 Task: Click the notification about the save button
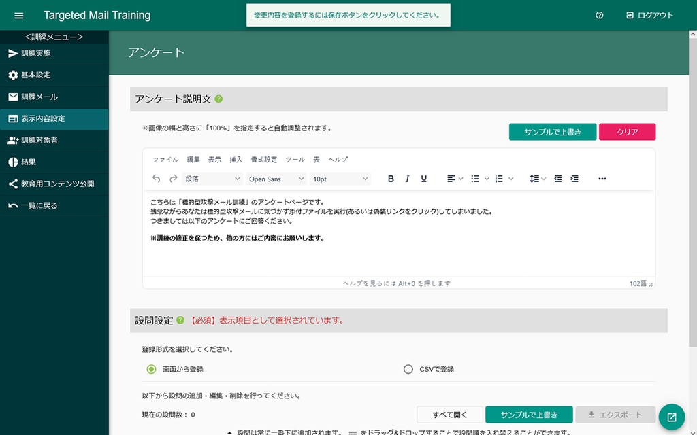pyautogui.click(x=348, y=15)
